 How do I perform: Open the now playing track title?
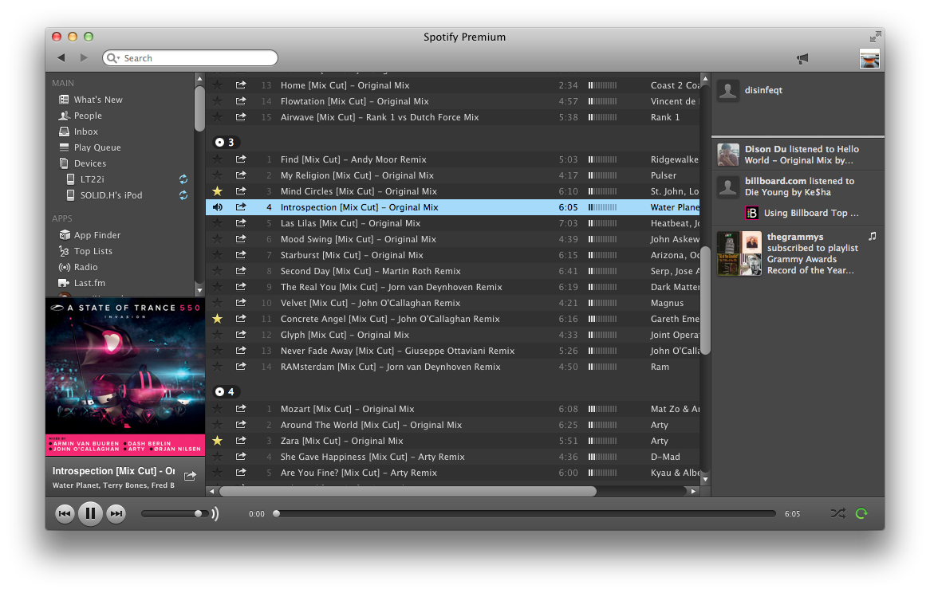coord(113,471)
